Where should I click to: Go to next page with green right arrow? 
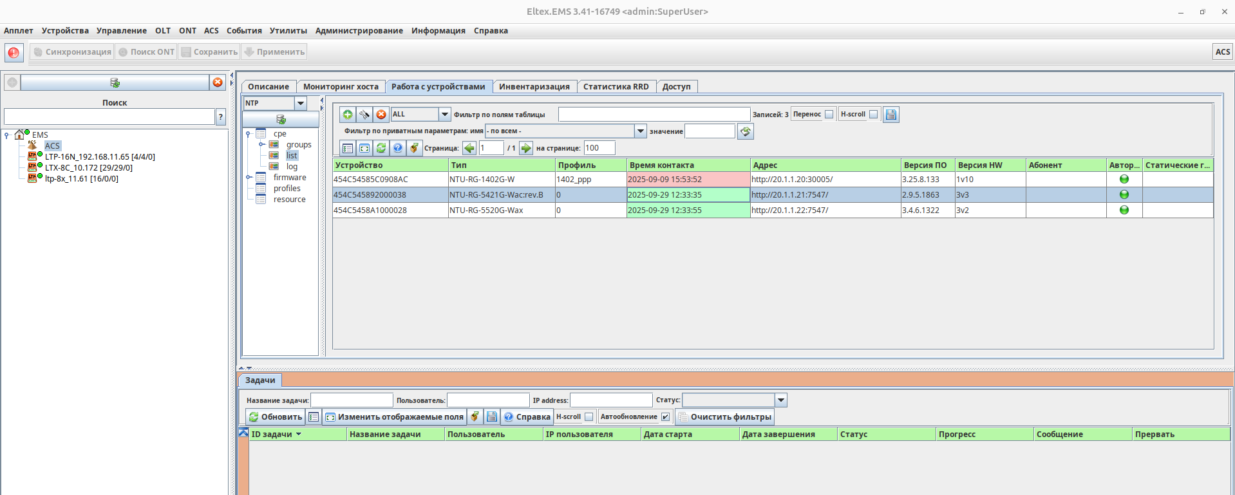[x=526, y=148]
